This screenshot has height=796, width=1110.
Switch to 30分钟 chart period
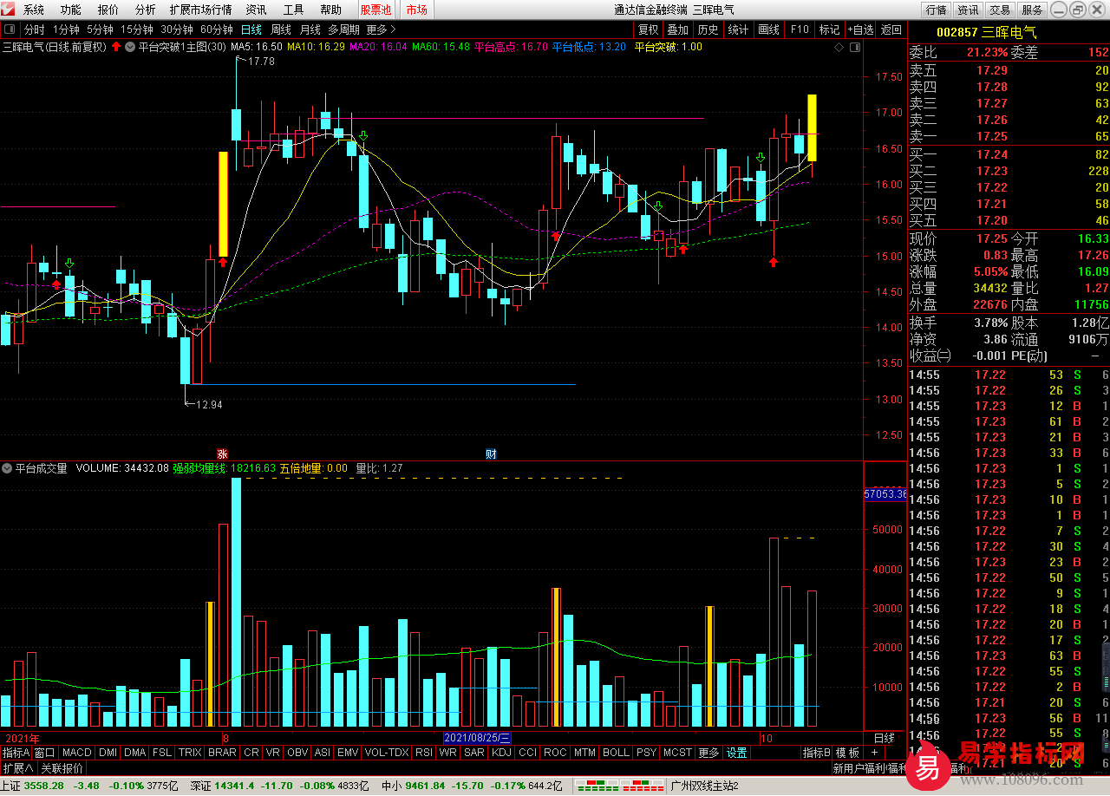pyautogui.click(x=177, y=29)
